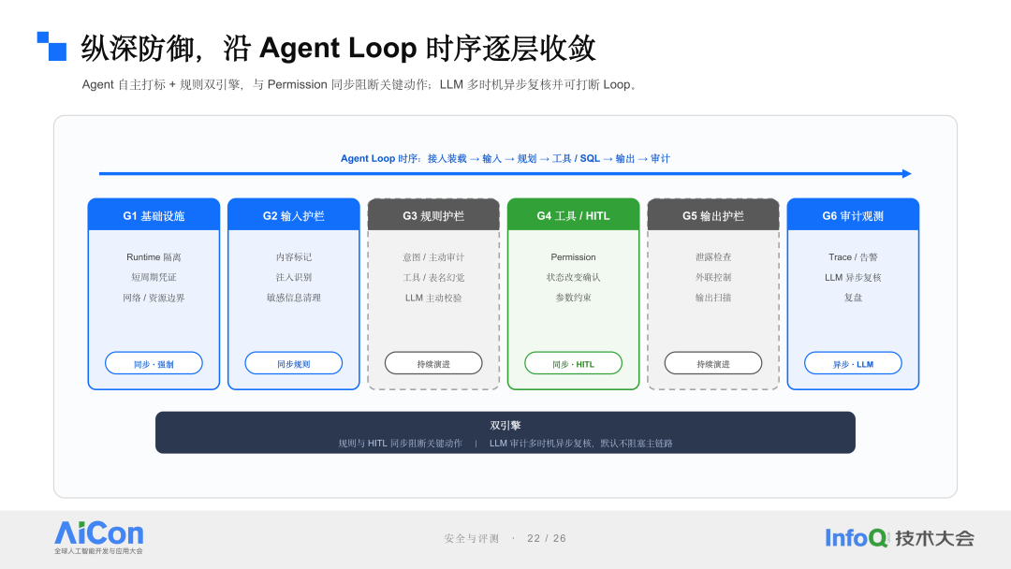Click the 双引擎 heading in dark bar
The image size is (1011, 569).
[505, 425]
